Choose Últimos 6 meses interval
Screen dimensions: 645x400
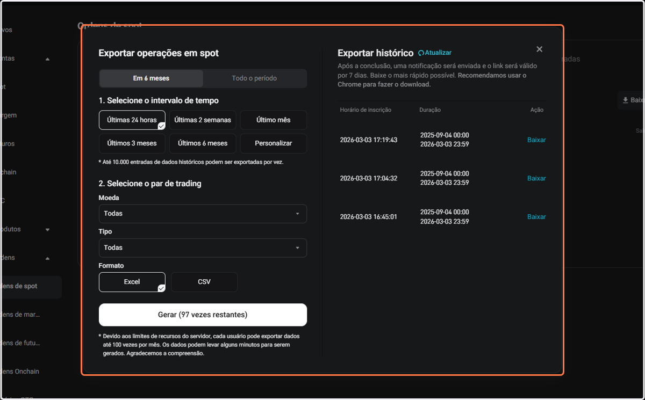pyautogui.click(x=203, y=143)
